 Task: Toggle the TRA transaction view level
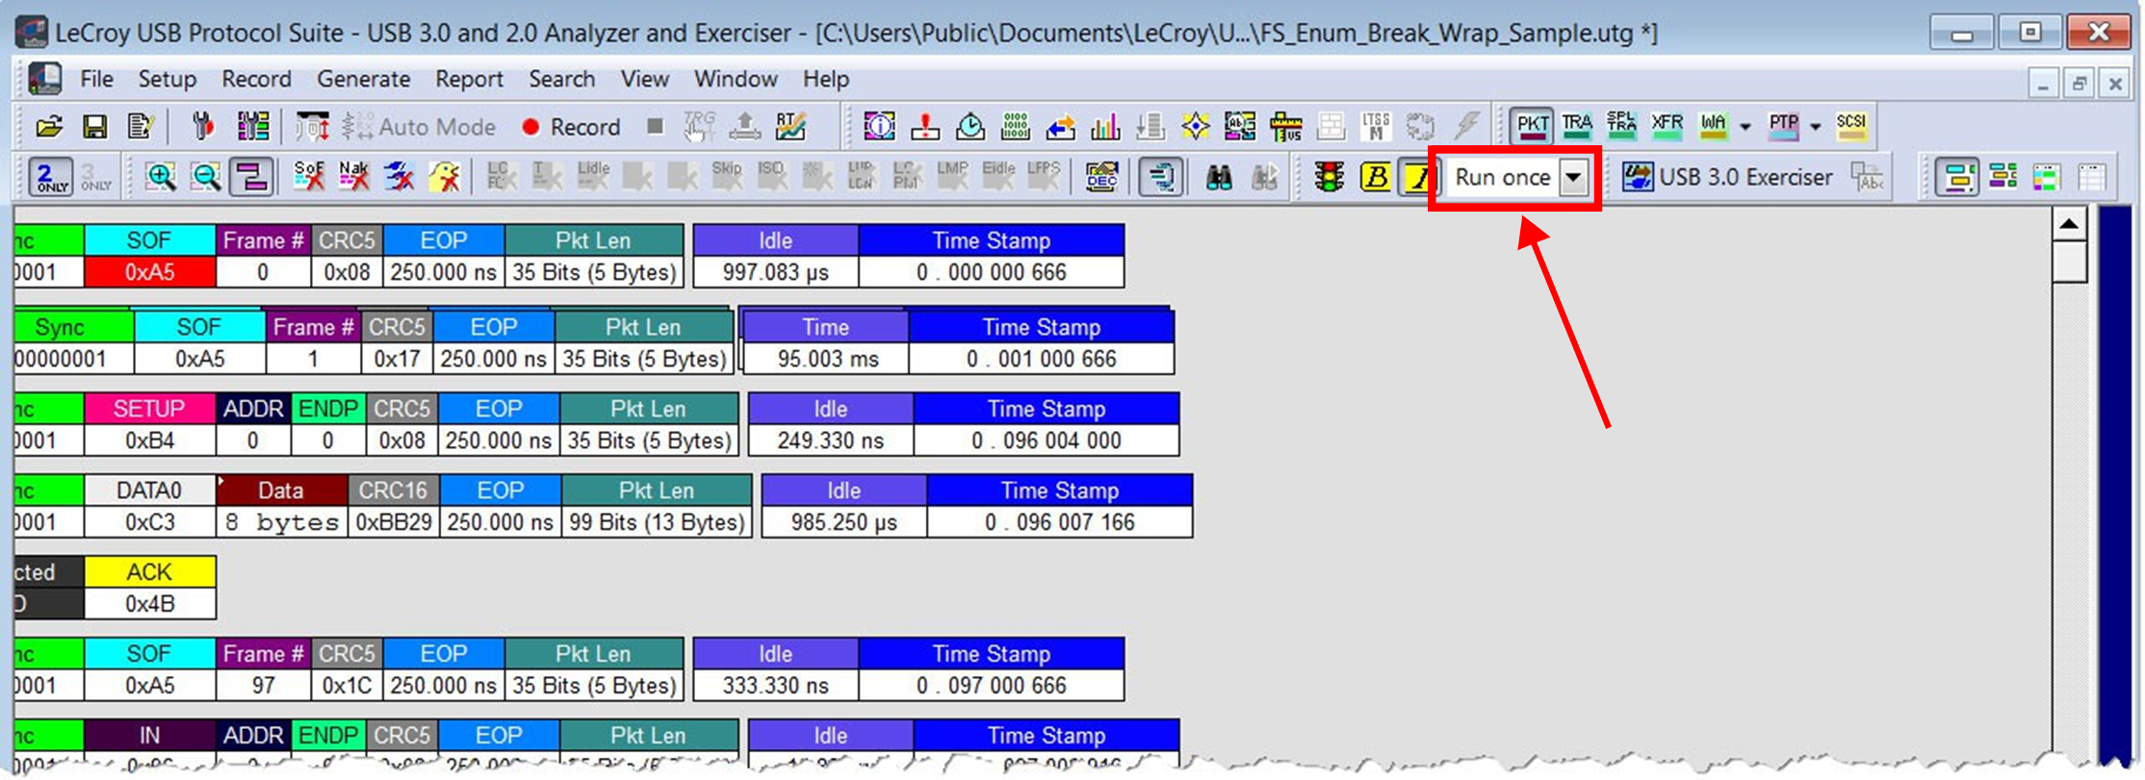coord(1577,126)
